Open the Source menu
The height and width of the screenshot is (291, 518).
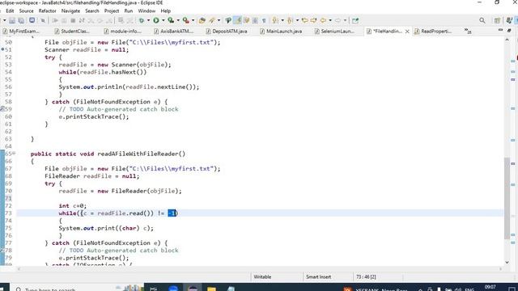click(x=26, y=11)
